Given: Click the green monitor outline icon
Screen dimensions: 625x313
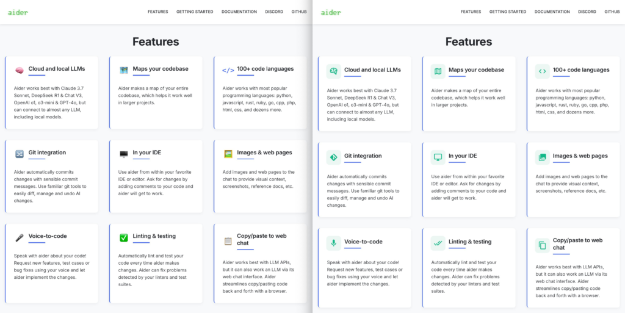Looking at the screenshot, I should (x=438, y=157).
